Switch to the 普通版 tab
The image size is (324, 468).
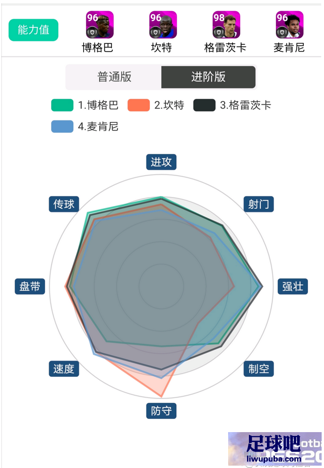[x=114, y=77]
